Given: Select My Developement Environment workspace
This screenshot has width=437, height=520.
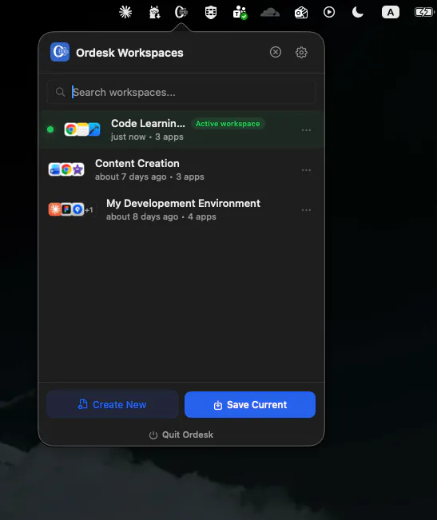Looking at the screenshot, I should point(181,209).
